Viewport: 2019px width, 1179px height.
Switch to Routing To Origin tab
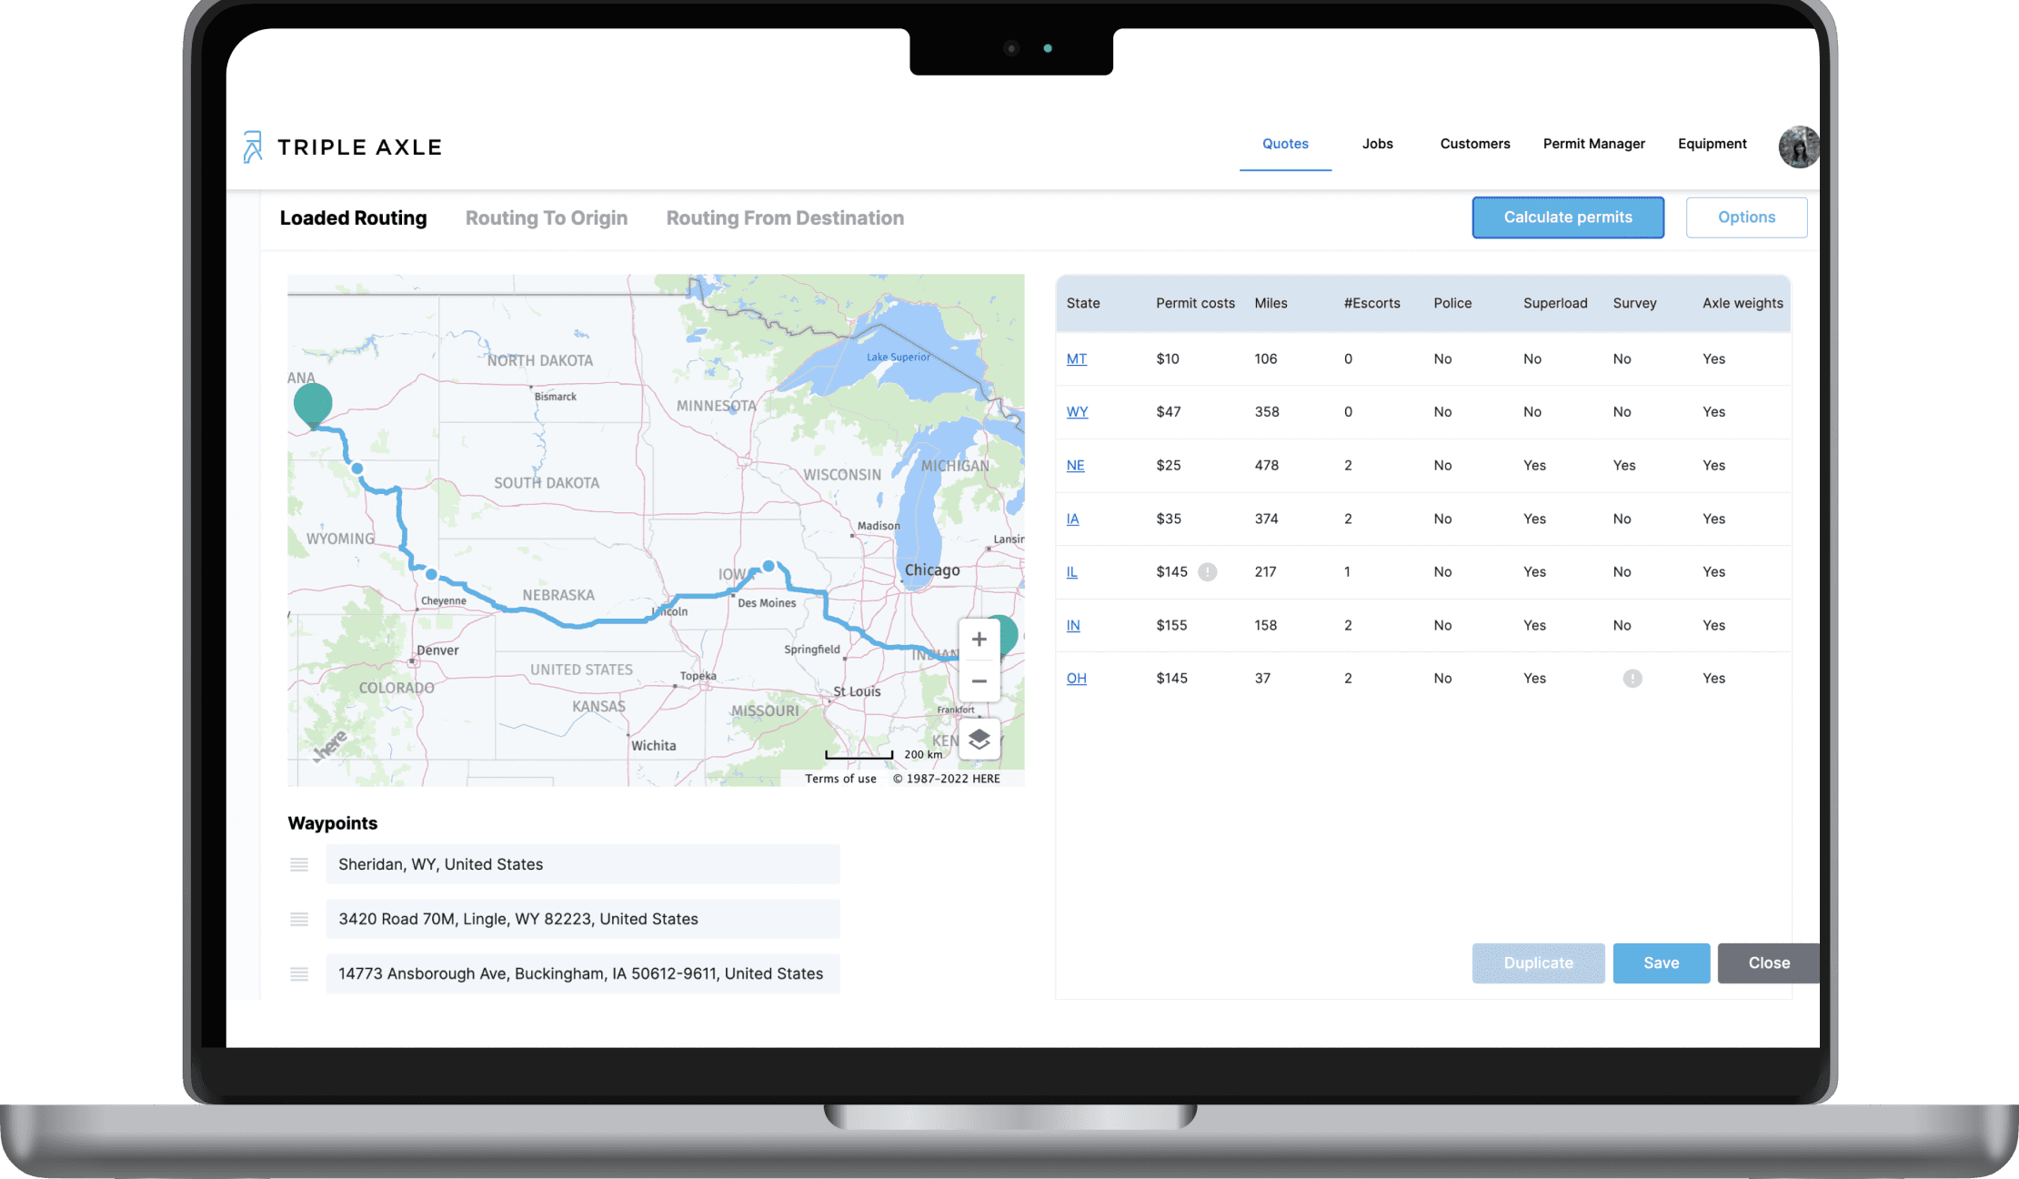tap(546, 218)
